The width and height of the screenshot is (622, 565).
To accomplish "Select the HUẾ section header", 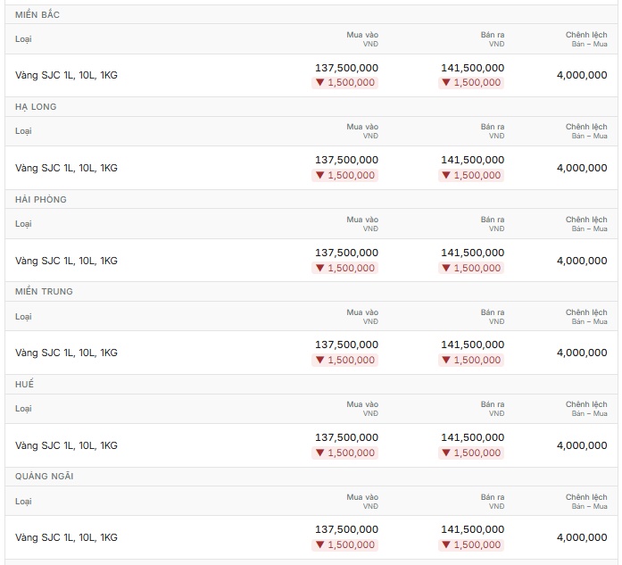I will [25, 384].
